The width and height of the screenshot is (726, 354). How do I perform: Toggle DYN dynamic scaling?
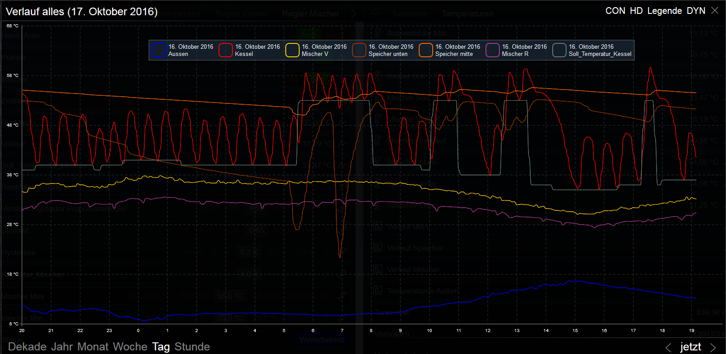point(696,11)
